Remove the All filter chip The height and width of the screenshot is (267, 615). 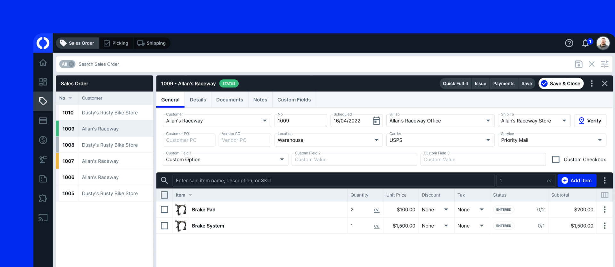point(71,64)
